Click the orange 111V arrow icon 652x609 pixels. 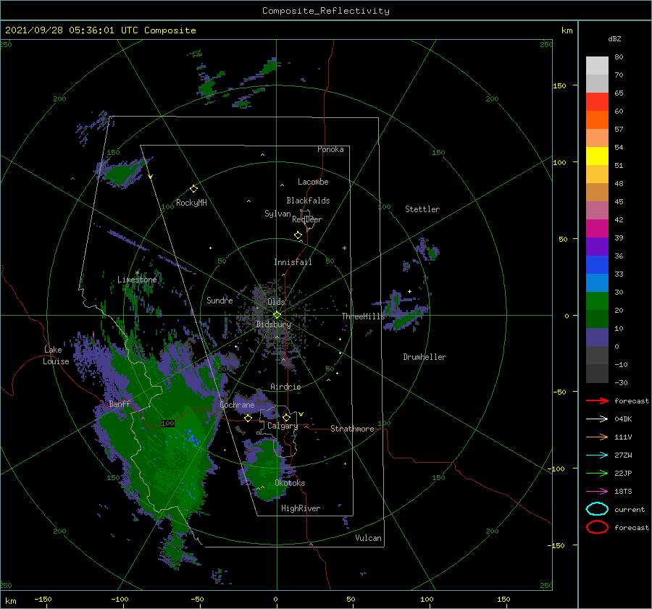point(597,437)
